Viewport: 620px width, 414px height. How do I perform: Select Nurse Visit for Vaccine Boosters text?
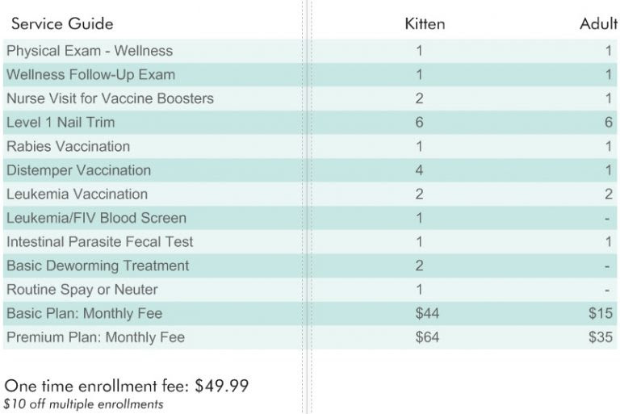click(111, 98)
